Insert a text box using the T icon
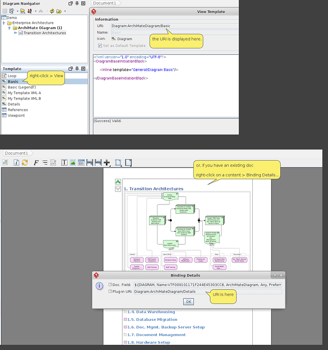Viewport: 328px width, 350px height. tap(64, 162)
